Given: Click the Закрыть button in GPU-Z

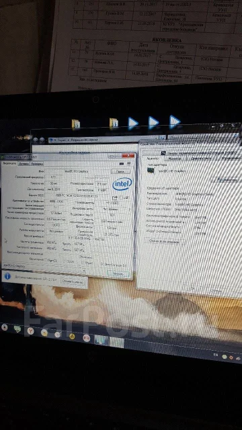Looking at the screenshot, I should (118, 273).
